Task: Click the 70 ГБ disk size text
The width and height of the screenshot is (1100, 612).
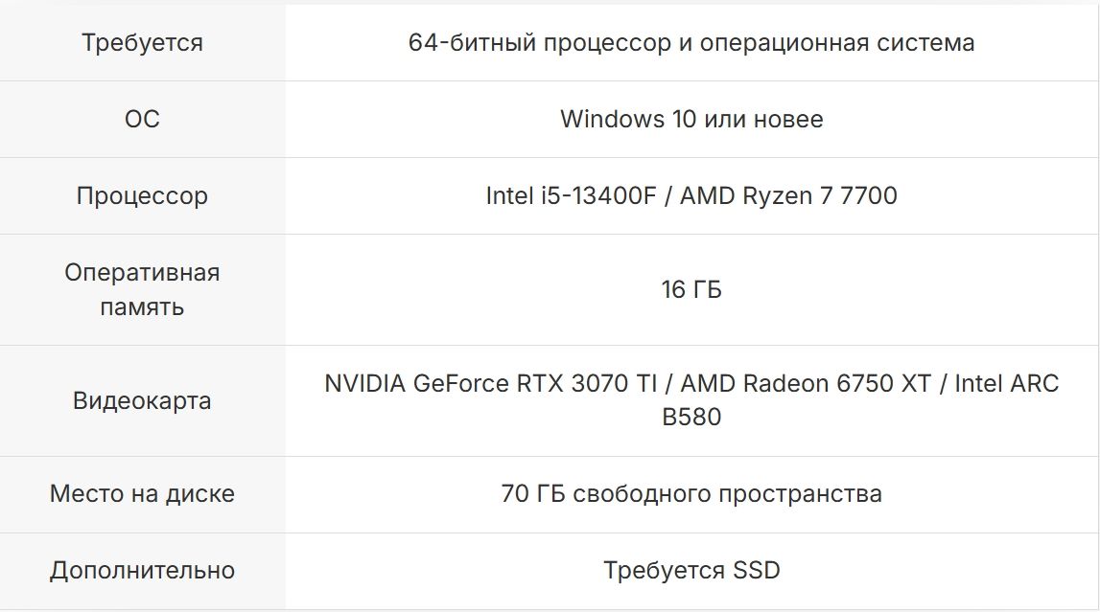Action: (531, 494)
